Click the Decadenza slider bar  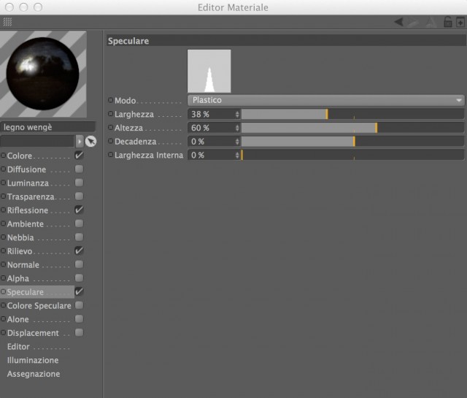pyautogui.click(x=352, y=142)
